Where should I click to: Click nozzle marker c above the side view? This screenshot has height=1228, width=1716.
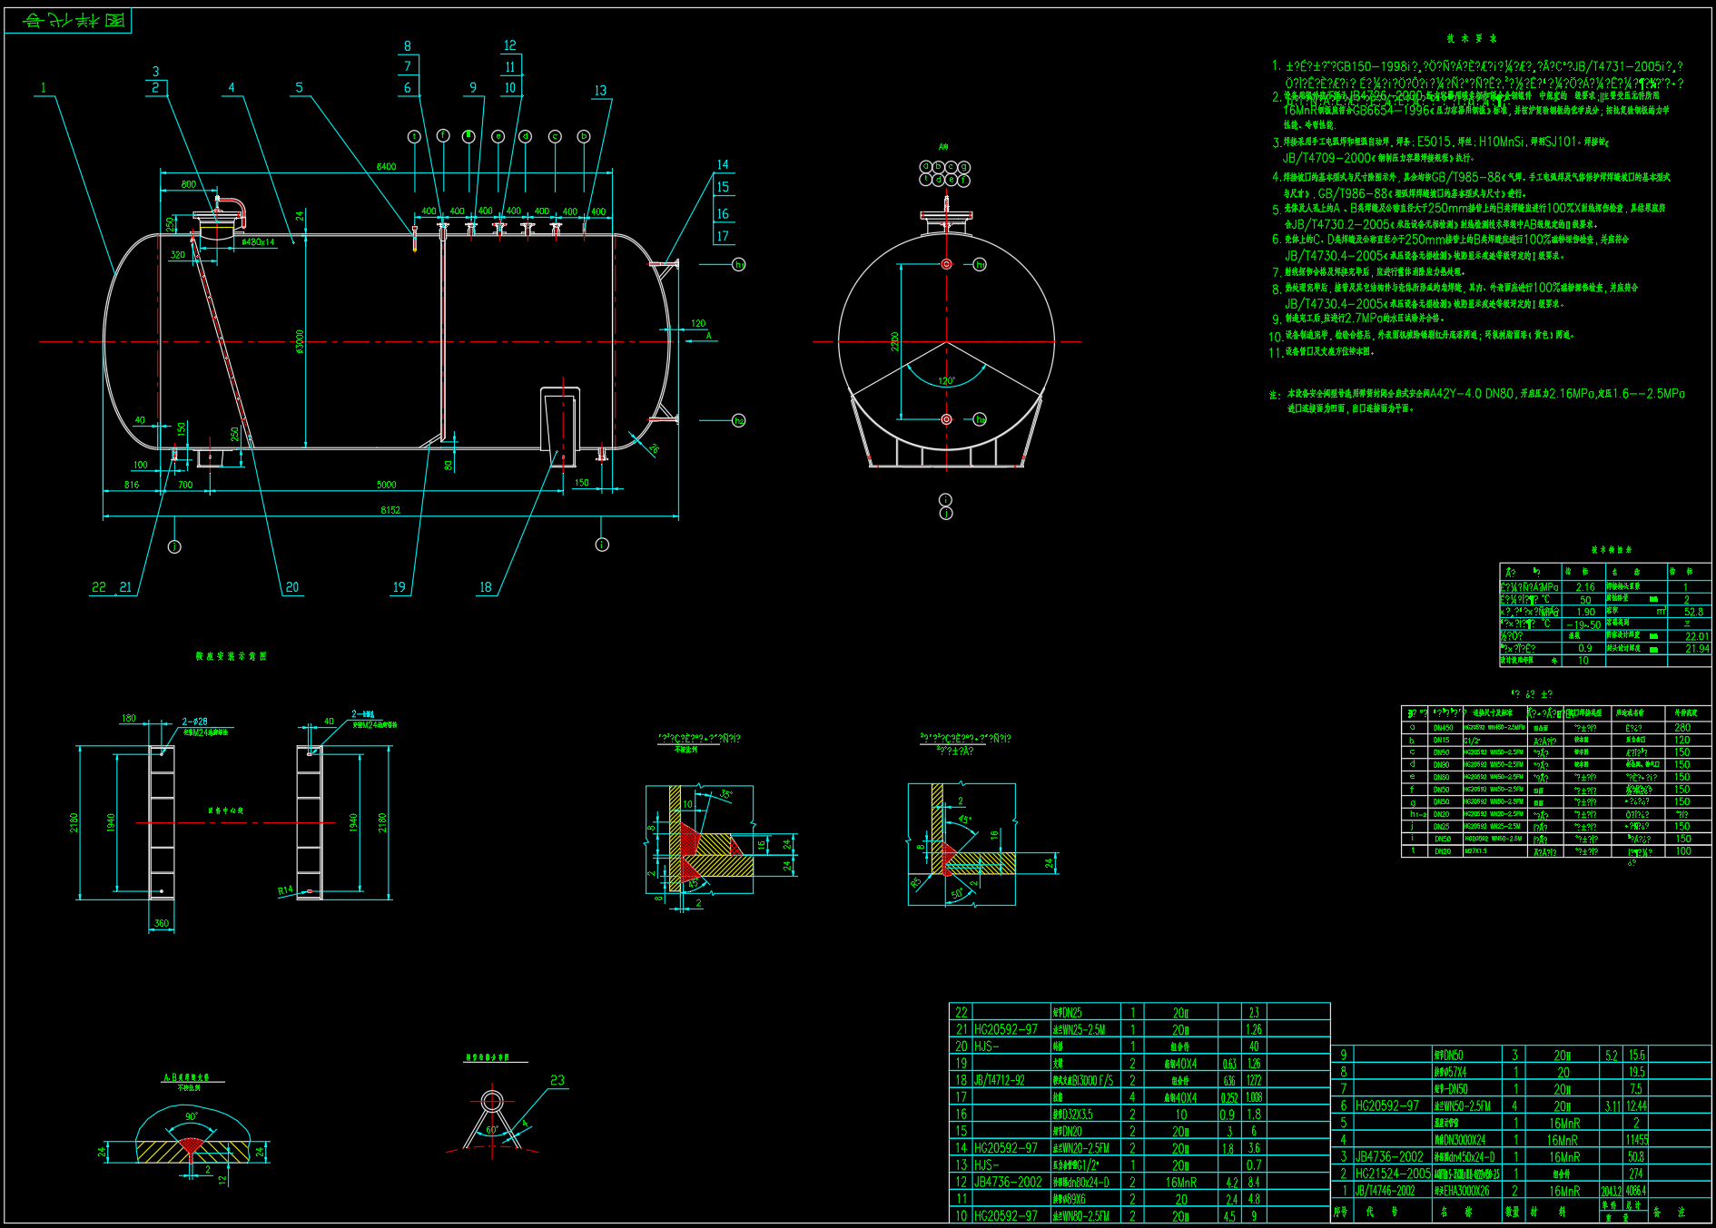point(555,136)
